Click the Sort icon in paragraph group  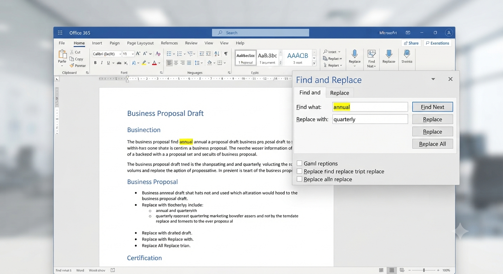217,54
